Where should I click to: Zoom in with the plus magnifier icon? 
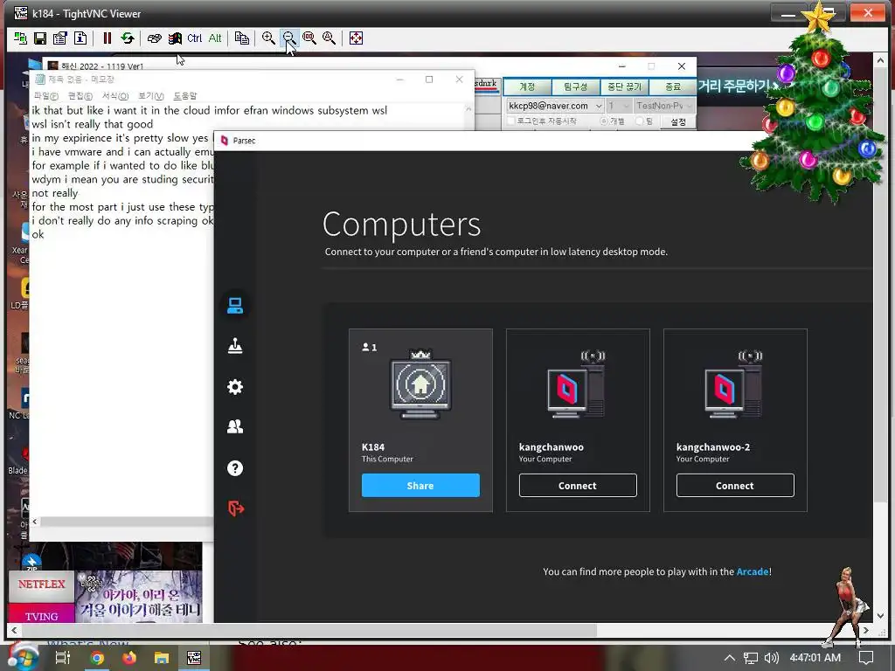268,38
